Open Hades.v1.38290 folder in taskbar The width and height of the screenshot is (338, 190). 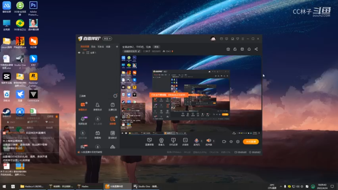coord(32,186)
